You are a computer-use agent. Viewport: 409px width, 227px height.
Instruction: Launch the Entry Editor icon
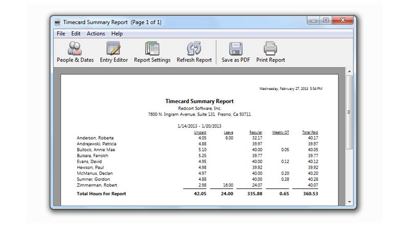click(113, 49)
